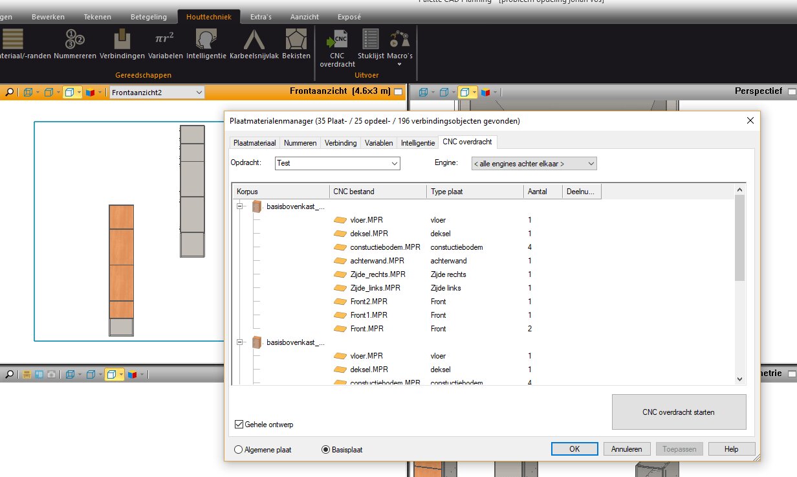Open the Betegeling ribbon tab
The image size is (797, 477).
(149, 17)
